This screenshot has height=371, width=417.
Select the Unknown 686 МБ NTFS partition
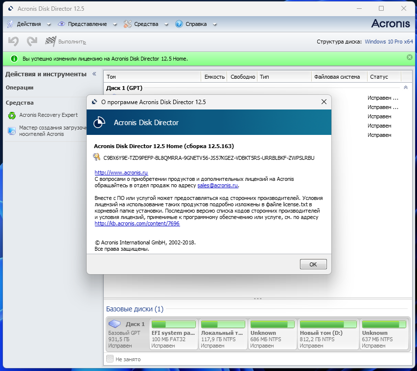pyautogui.click(x=273, y=334)
